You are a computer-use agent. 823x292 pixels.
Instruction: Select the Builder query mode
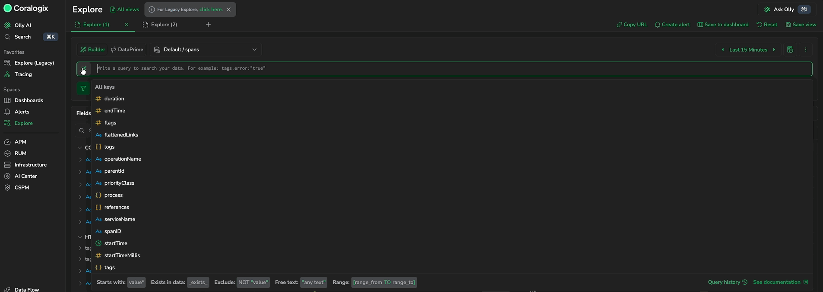pyautogui.click(x=93, y=50)
